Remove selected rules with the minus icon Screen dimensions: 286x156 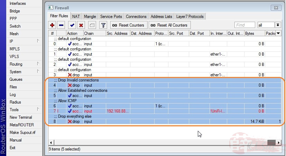pyautogui.click(x=61, y=25)
